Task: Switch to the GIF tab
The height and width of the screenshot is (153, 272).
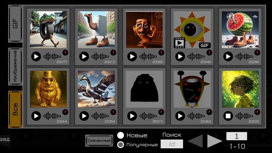Action: (15, 24)
